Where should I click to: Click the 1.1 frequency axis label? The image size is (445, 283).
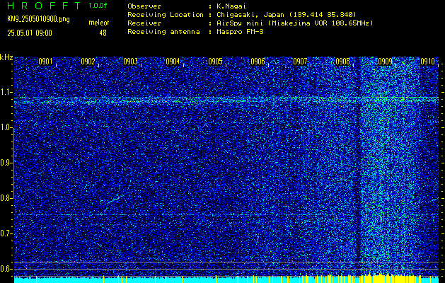(x=6, y=92)
